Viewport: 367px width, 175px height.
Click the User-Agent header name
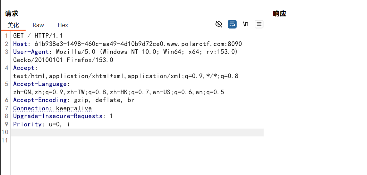coord(31,52)
